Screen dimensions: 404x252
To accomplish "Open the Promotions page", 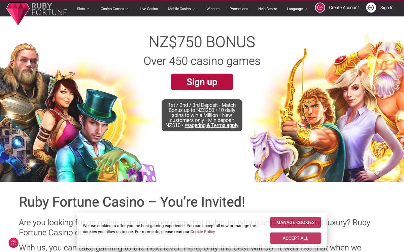I will coord(239,9).
